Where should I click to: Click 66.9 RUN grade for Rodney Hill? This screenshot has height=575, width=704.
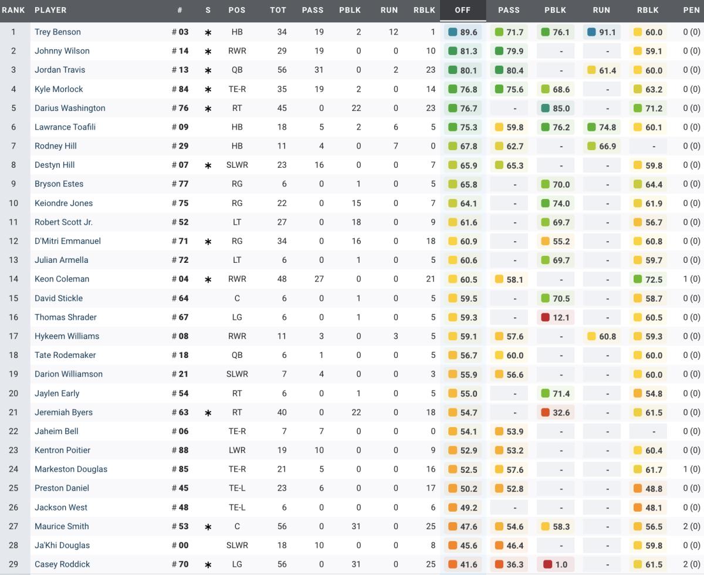(x=602, y=147)
